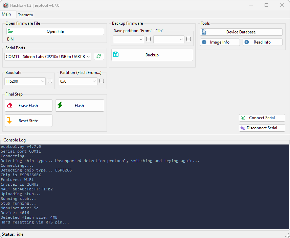
Task: Click the Connect Serial button
Action: pos(262,118)
